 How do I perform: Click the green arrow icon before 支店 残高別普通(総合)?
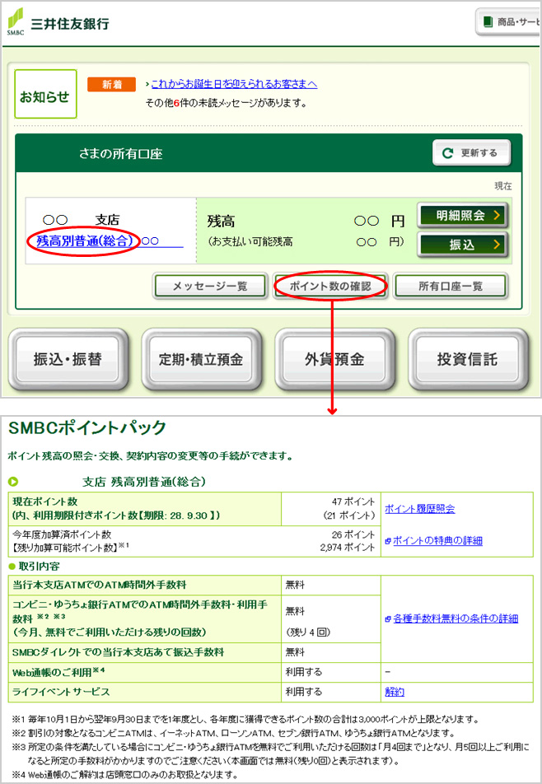tap(13, 482)
